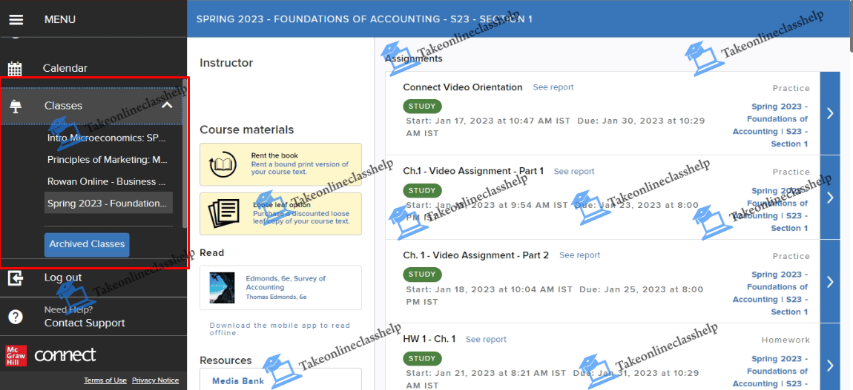Open Rowan Online - Business class

[x=107, y=181]
